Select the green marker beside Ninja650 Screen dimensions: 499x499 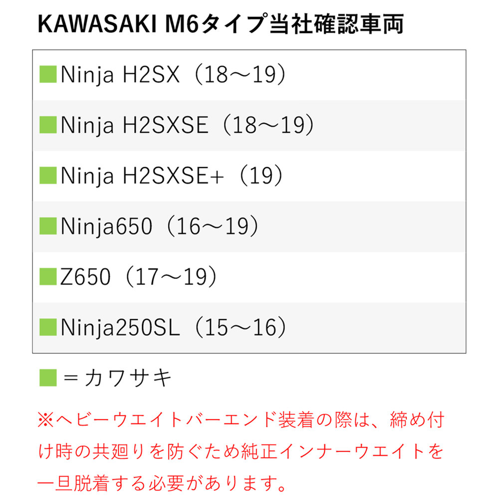[x=48, y=227]
